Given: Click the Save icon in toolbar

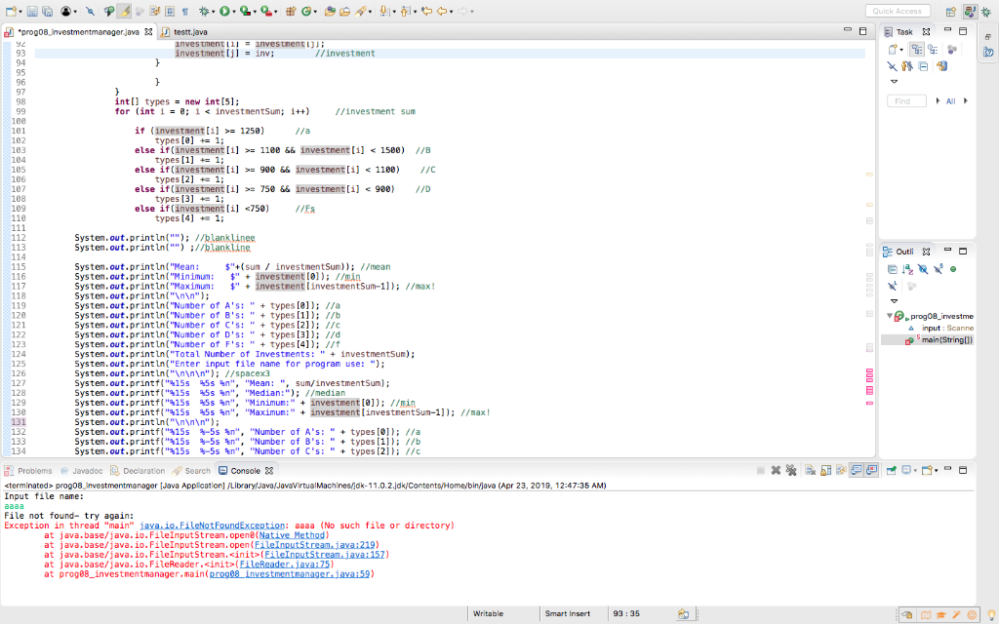Looking at the screenshot, I should 32,12.
